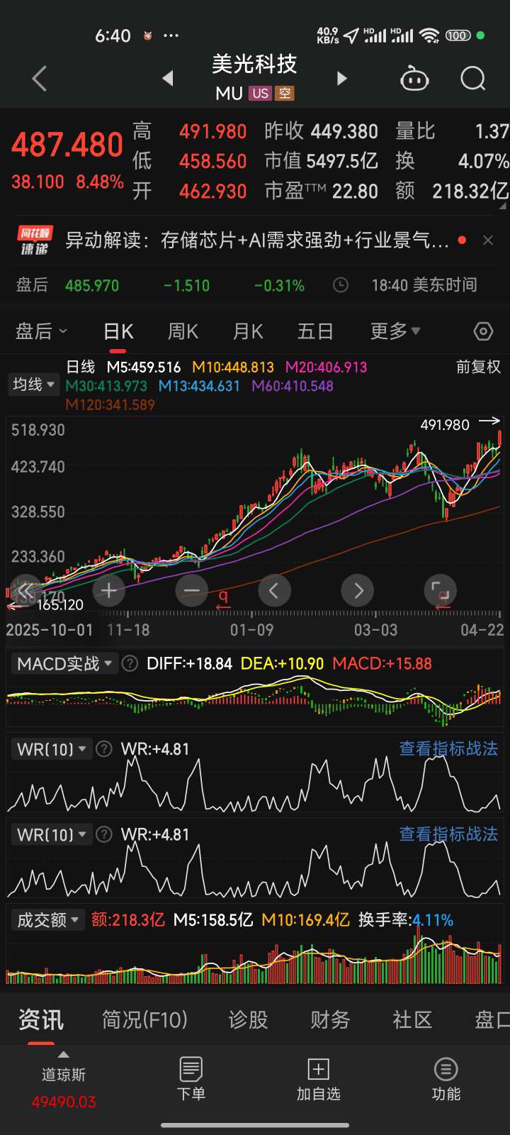
Task: Open the robot AI assistant
Action: coord(414,78)
